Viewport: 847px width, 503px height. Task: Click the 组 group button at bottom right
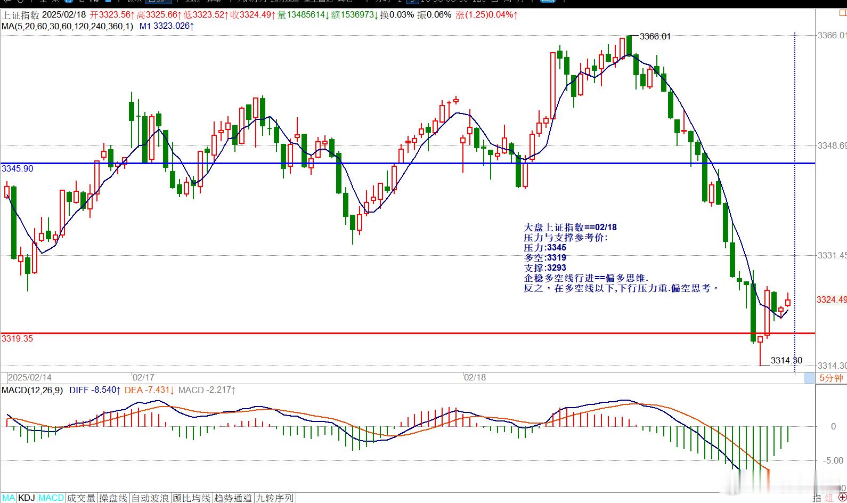[x=829, y=498]
